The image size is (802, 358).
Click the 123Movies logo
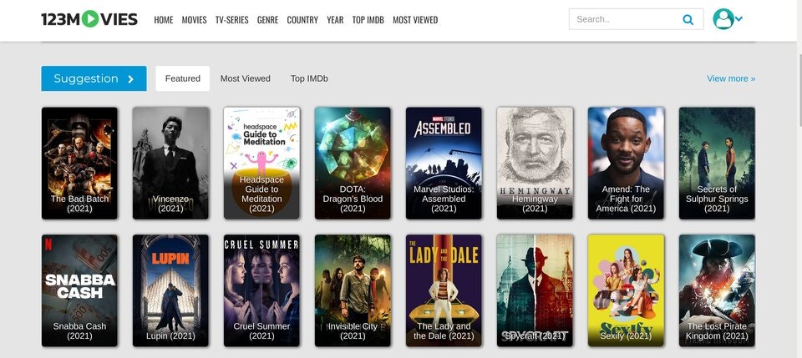[89, 19]
